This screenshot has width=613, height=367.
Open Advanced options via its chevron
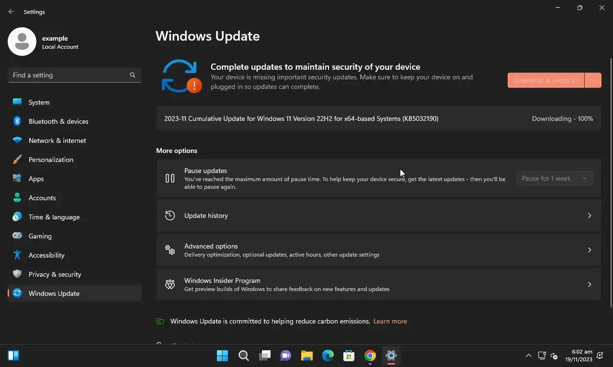tap(590, 250)
